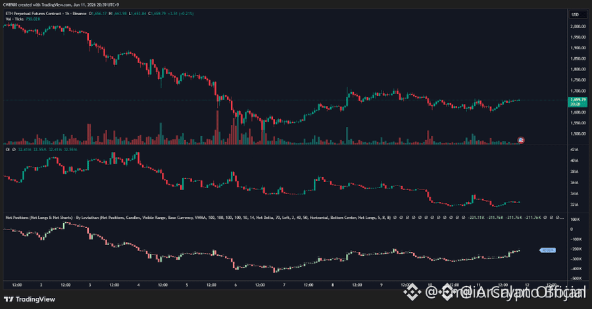Click 40M on the OI axis

(574, 160)
